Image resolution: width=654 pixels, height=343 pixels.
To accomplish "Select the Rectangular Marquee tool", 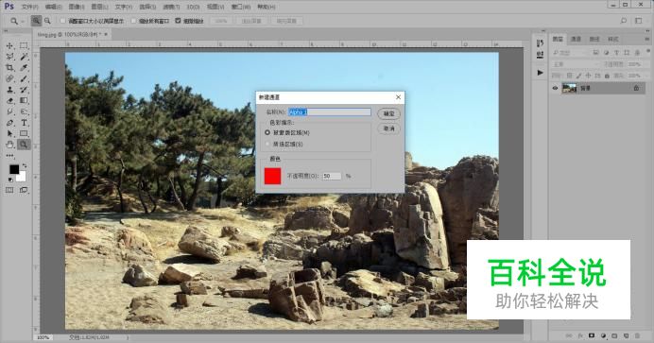I will [24, 45].
